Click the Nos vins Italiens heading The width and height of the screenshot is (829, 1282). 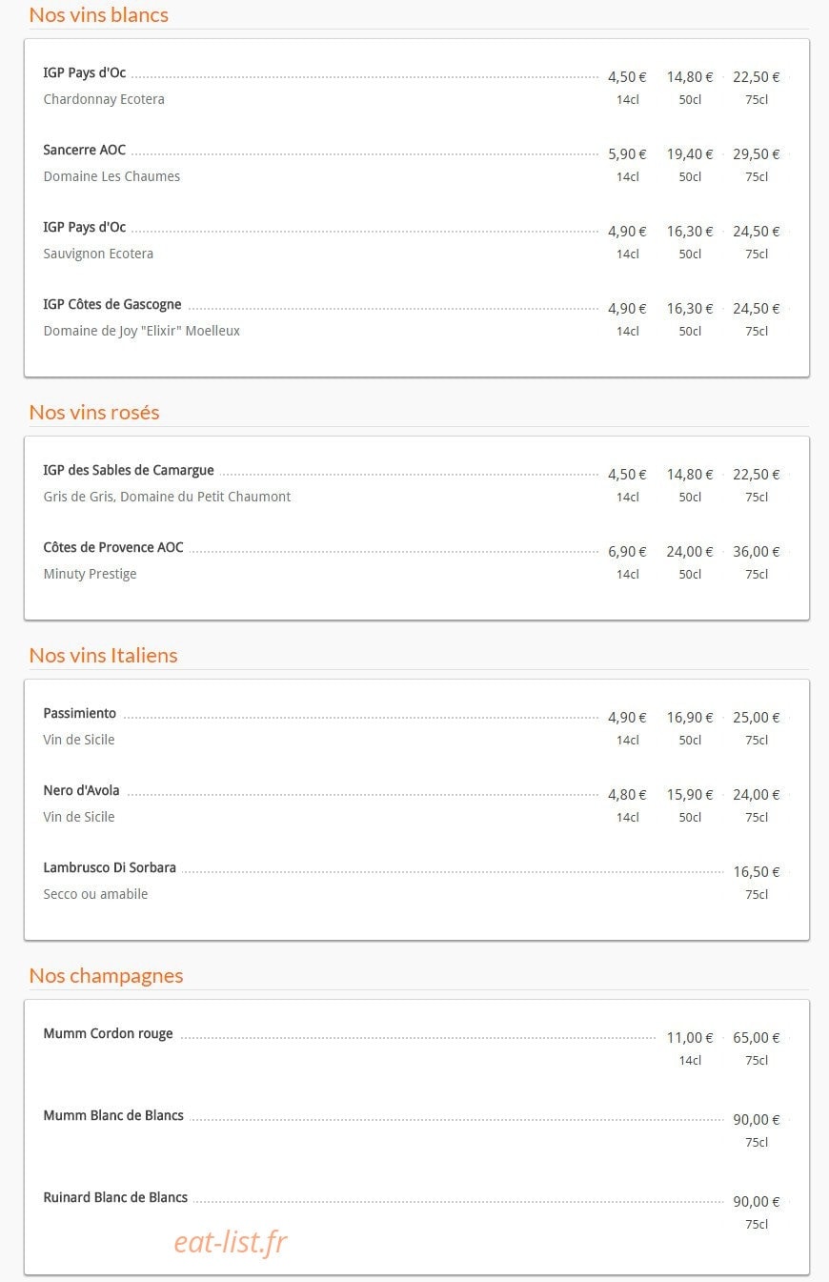tap(104, 656)
